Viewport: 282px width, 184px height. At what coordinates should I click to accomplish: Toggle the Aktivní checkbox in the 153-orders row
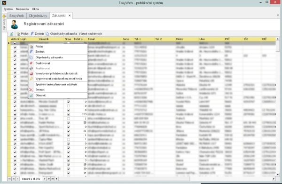coord(15,114)
